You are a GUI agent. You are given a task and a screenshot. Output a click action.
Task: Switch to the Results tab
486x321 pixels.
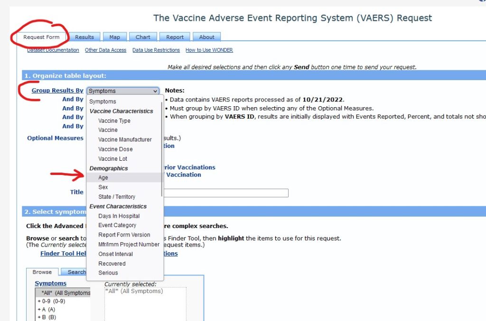coord(84,37)
